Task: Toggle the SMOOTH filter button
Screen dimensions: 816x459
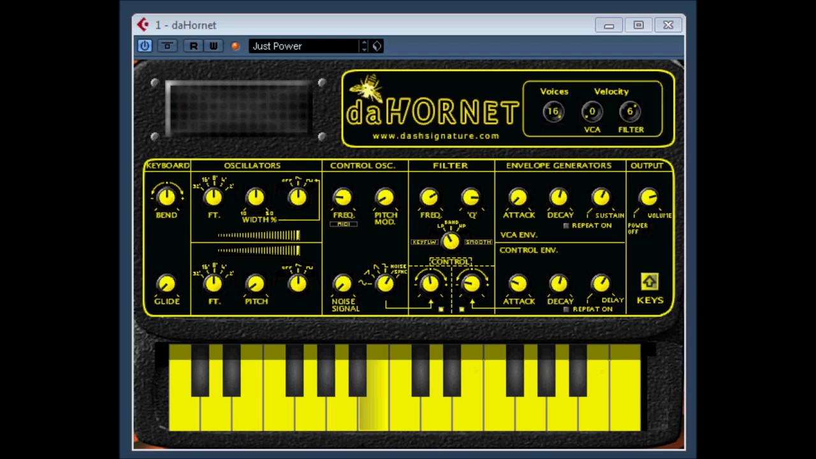Action: click(x=478, y=242)
